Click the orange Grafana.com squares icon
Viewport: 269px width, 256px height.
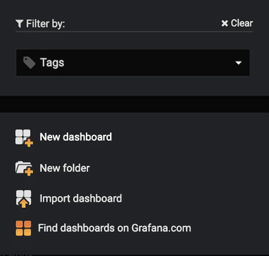click(23, 228)
